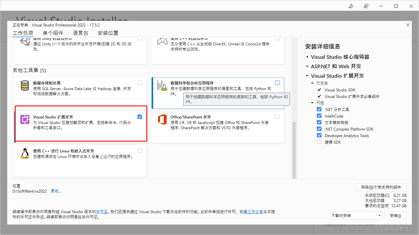419x235 pixels.
Task: Switch to the 语言包 tab
Action: (x=81, y=33)
